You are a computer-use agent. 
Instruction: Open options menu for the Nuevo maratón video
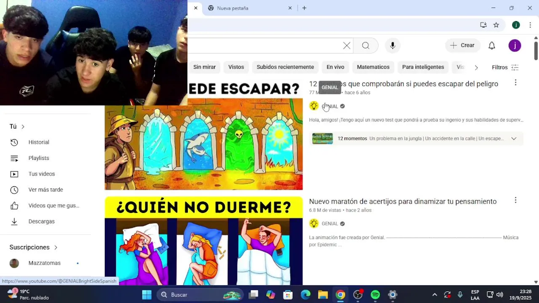[515, 200]
